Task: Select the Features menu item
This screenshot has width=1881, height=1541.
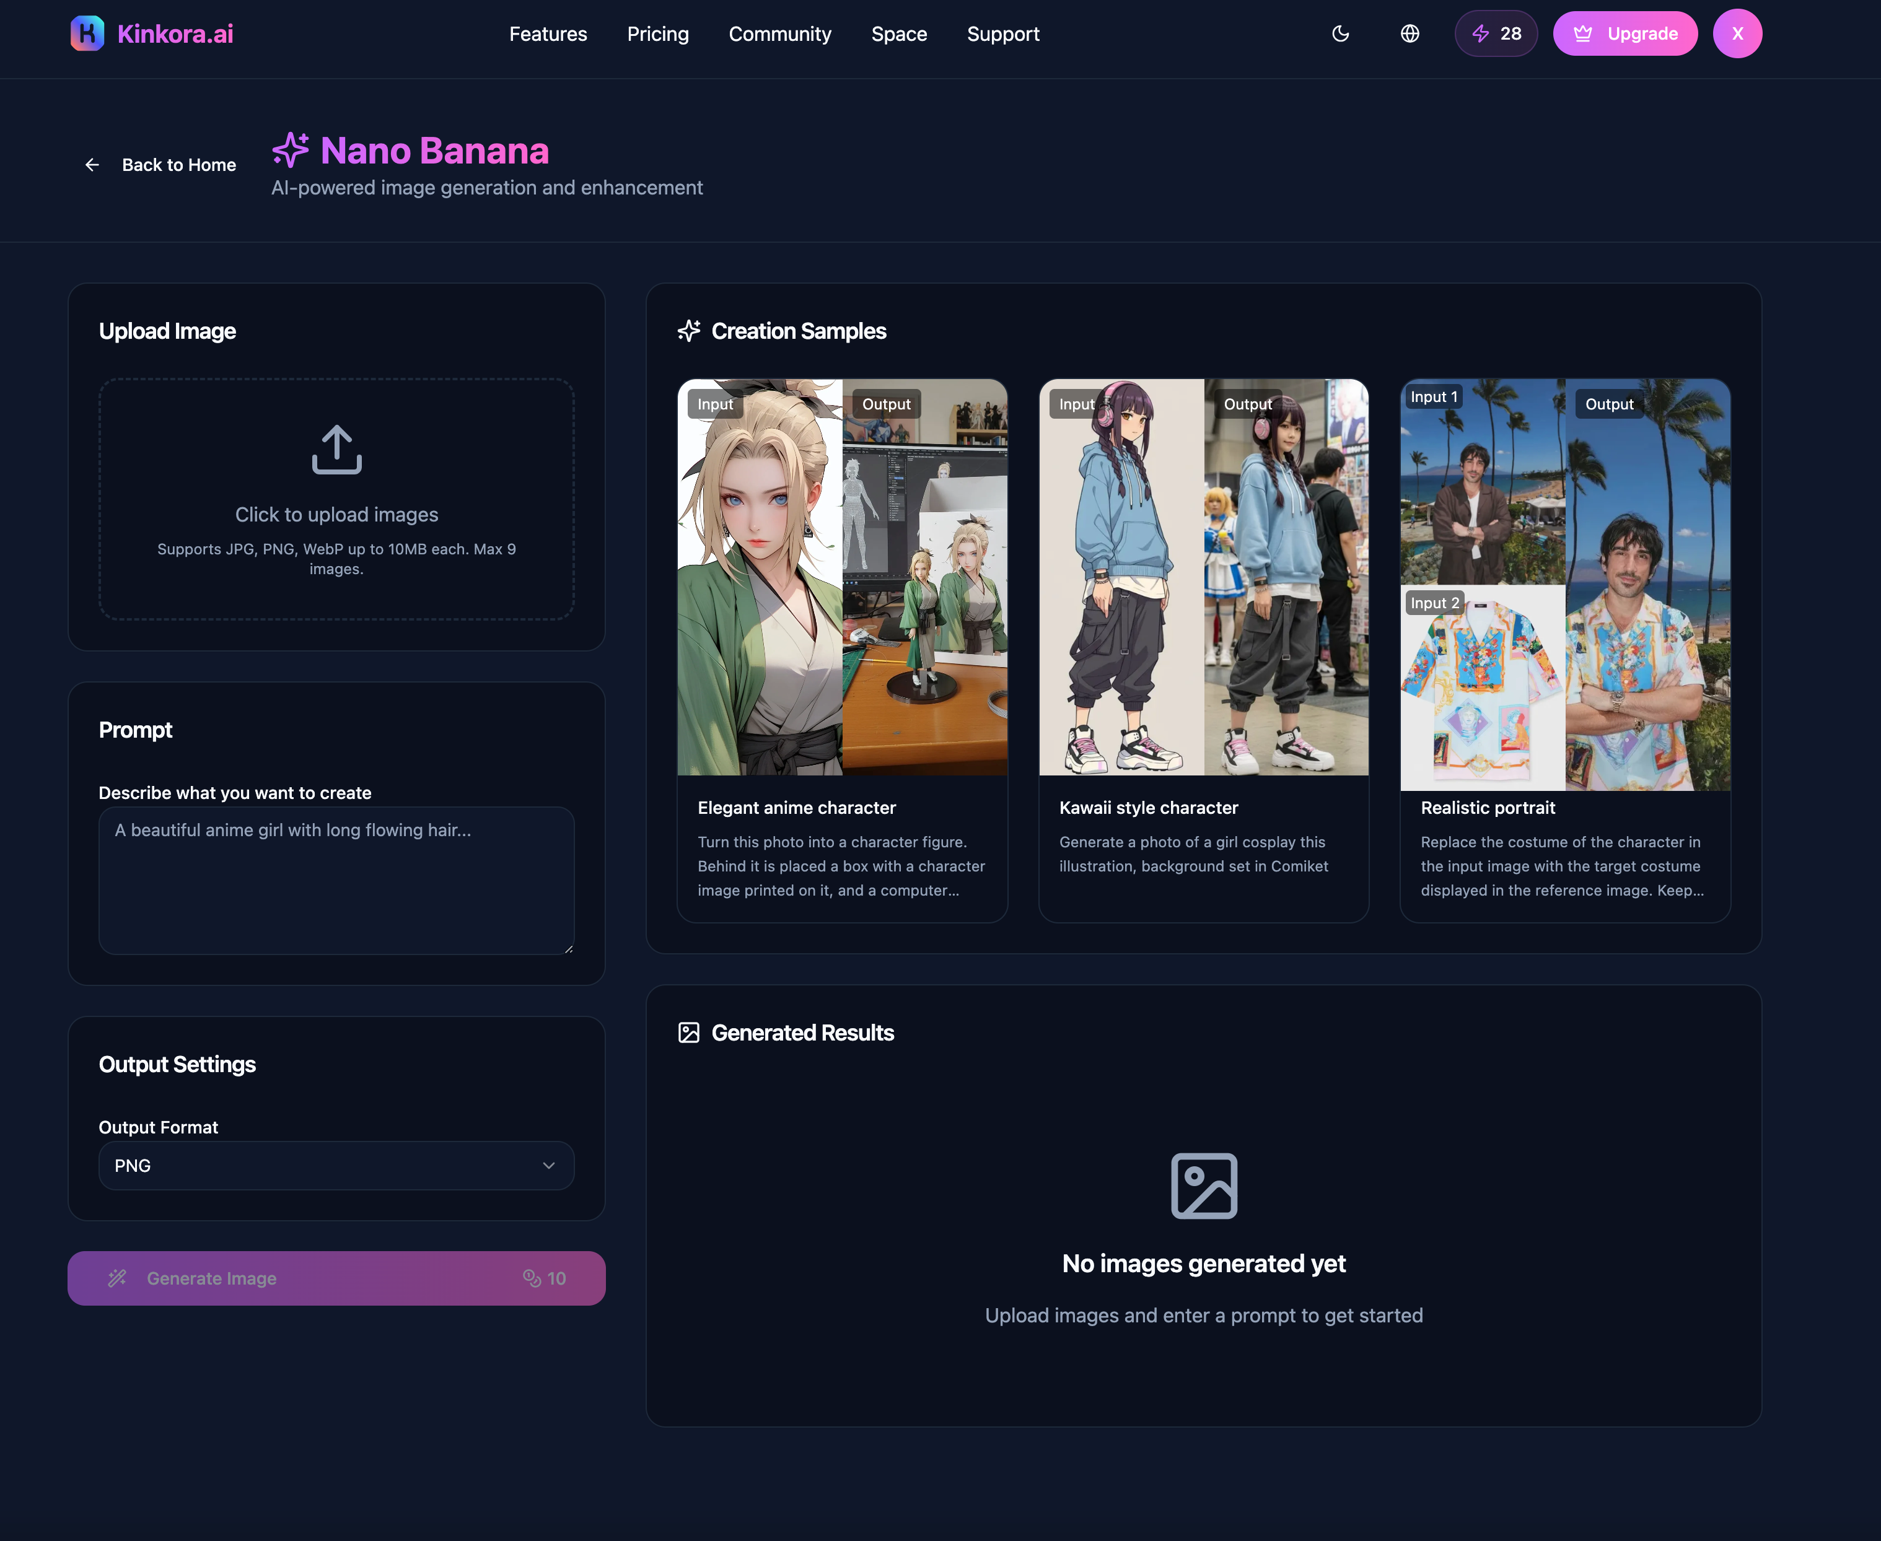Action: (x=548, y=33)
